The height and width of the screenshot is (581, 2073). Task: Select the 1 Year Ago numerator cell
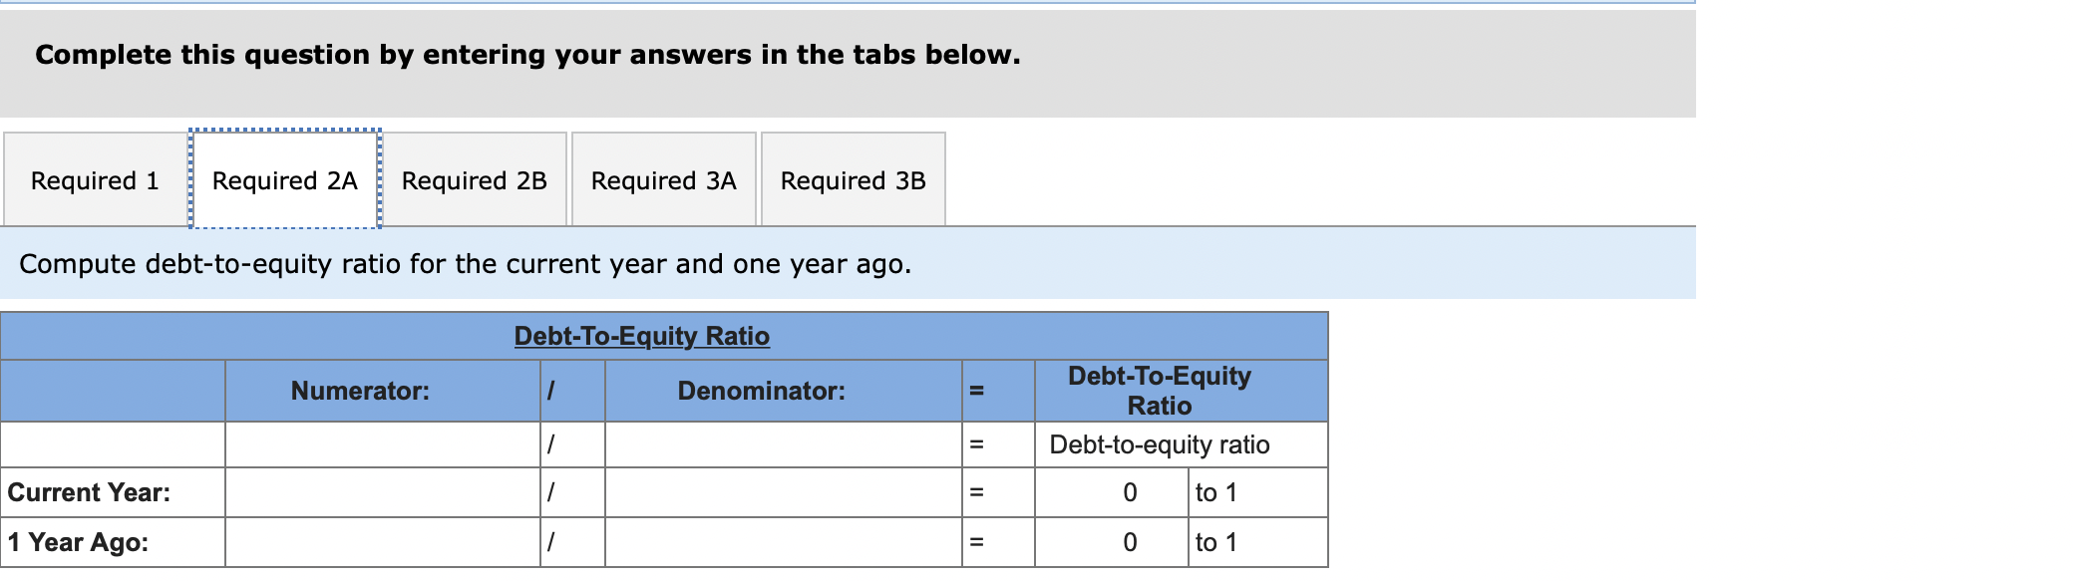[384, 541]
